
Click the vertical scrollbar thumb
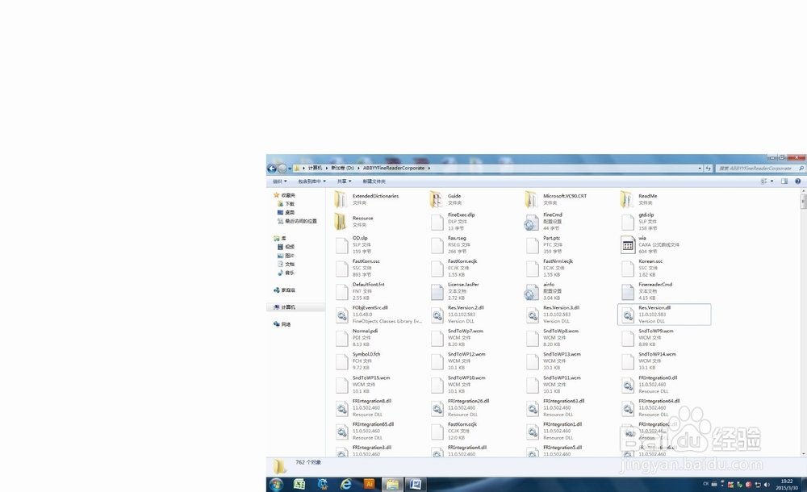pyautogui.click(x=804, y=201)
